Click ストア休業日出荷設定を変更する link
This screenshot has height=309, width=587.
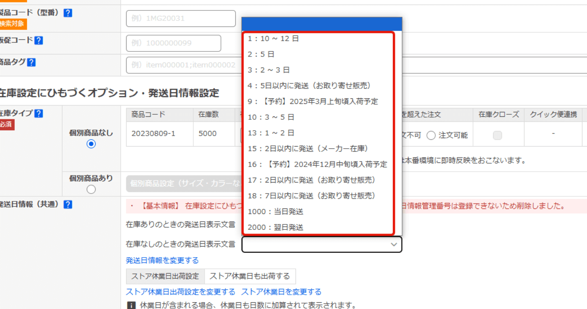pos(181,292)
